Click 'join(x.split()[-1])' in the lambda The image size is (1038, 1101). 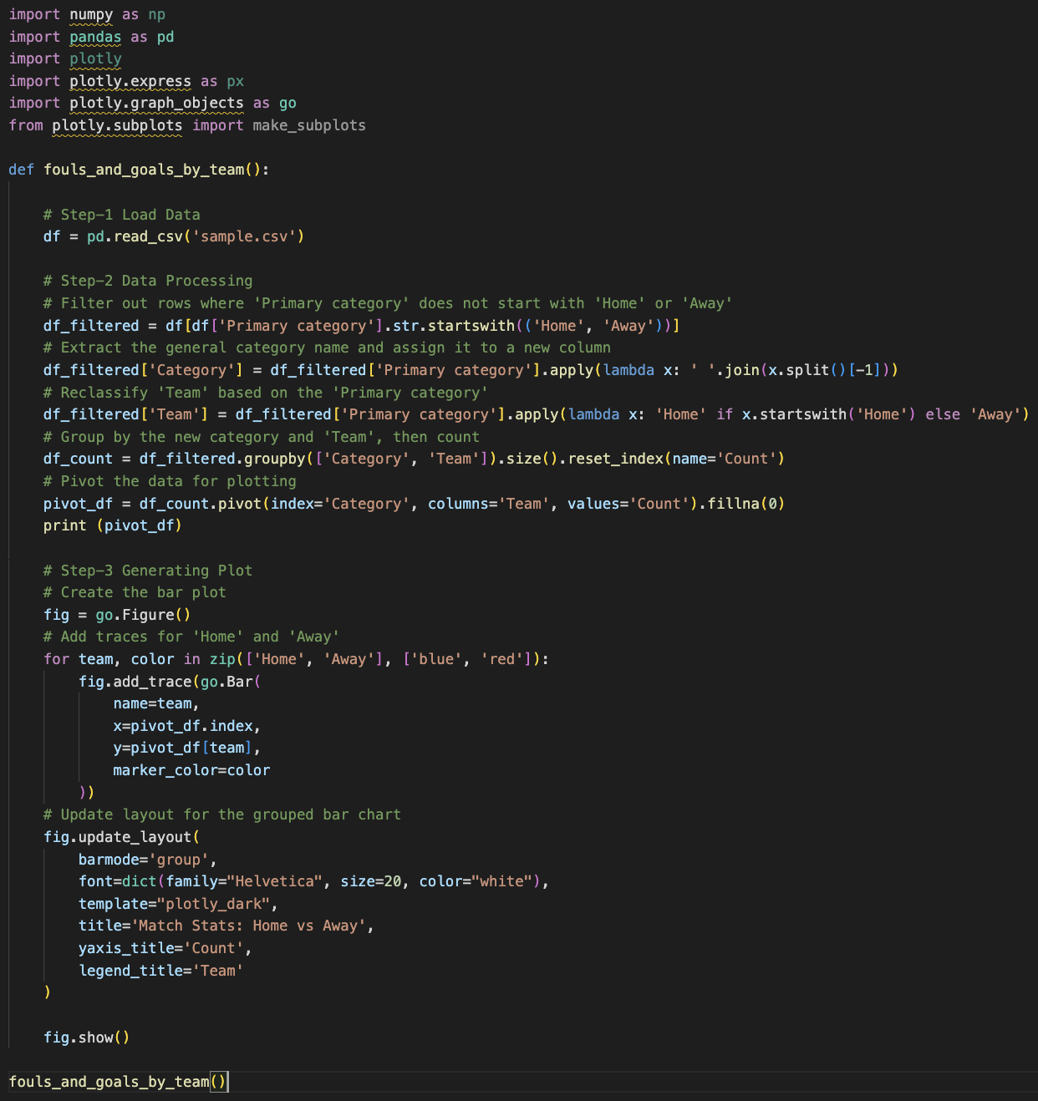click(x=806, y=370)
